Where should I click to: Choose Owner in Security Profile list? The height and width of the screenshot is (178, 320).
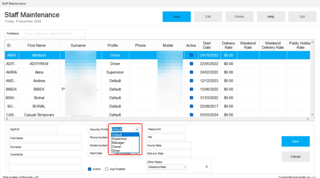point(125,146)
